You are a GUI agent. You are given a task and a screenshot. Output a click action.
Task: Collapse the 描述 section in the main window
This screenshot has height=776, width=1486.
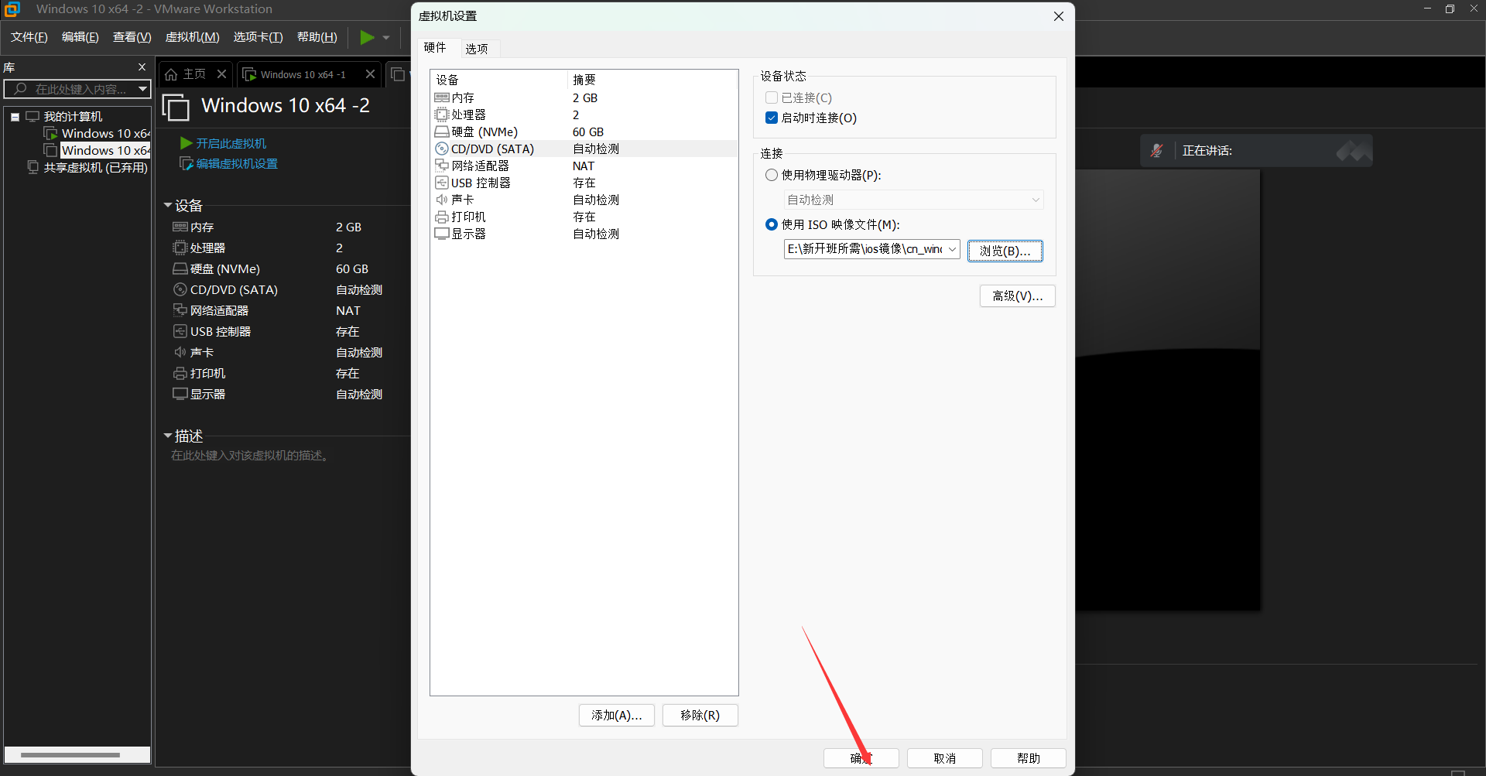pyautogui.click(x=168, y=436)
